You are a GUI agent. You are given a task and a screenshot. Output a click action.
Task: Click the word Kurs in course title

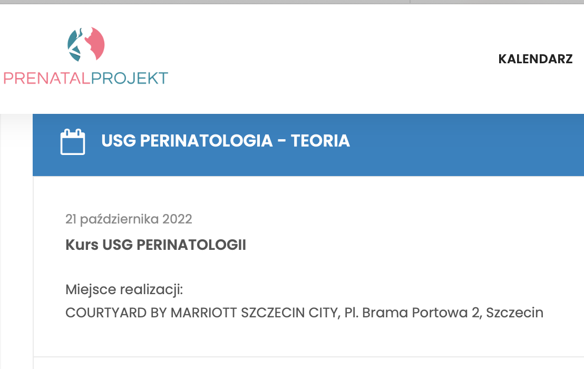pos(82,245)
